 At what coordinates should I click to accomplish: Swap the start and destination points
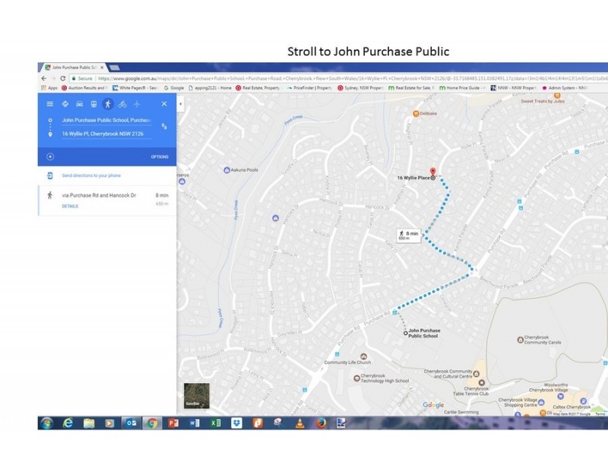pos(163,126)
